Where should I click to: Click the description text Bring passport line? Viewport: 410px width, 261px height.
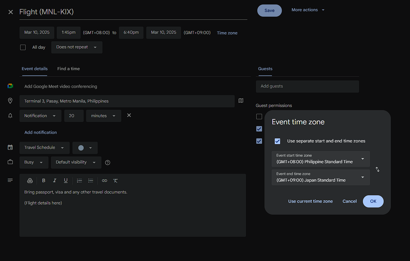(x=76, y=192)
